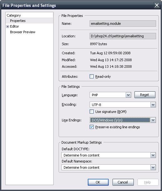The height and width of the screenshot is (191, 162).
Task: Open the Line Endings dropdown arrow
Action: tap(153, 120)
